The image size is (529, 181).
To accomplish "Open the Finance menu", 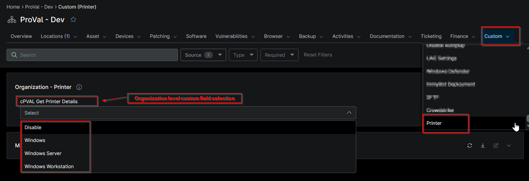I will pos(463,36).
